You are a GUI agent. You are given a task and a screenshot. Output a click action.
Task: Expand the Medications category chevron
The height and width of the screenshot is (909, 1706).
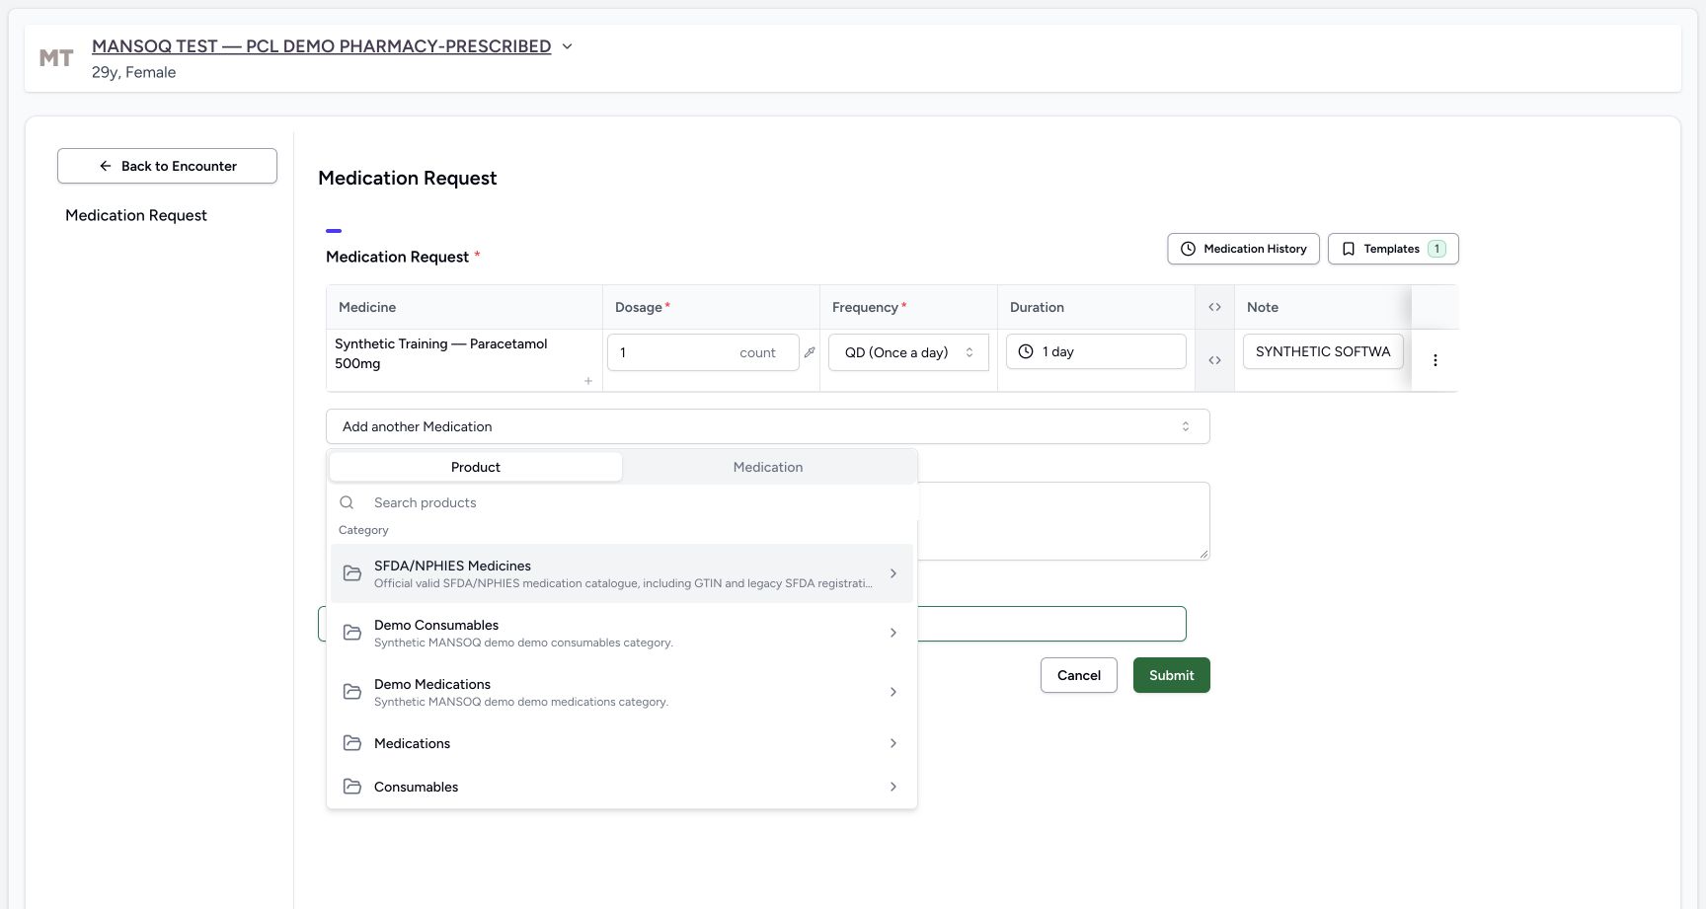coord(893,743)
